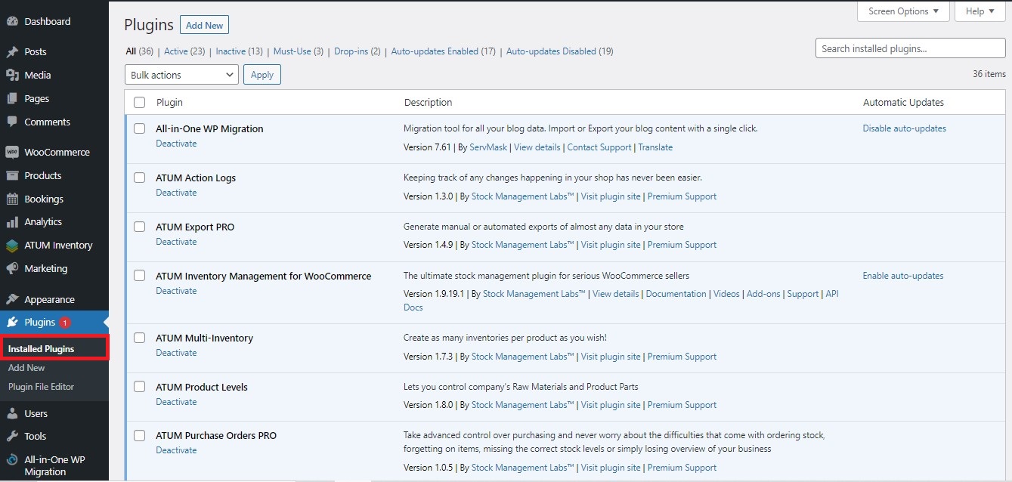This screenshot has width=1012, height=482.
Task: Click the Media icon in sidebar
Action: [x=12, y=76]
